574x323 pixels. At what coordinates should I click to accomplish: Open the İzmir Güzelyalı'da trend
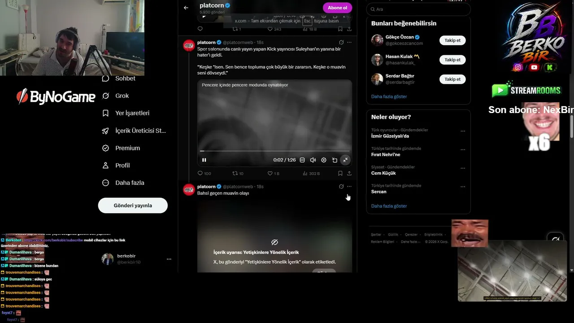point(390,136)
